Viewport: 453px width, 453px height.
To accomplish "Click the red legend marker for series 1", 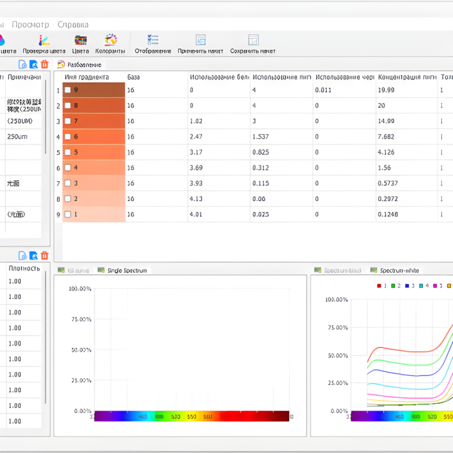I will [x=379, y=285].
